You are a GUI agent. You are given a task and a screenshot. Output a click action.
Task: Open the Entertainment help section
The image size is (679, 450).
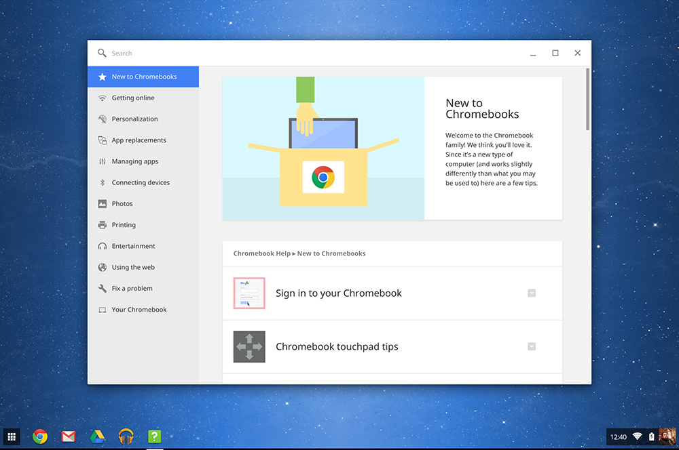pyautogui.click(x=143, y=246)
